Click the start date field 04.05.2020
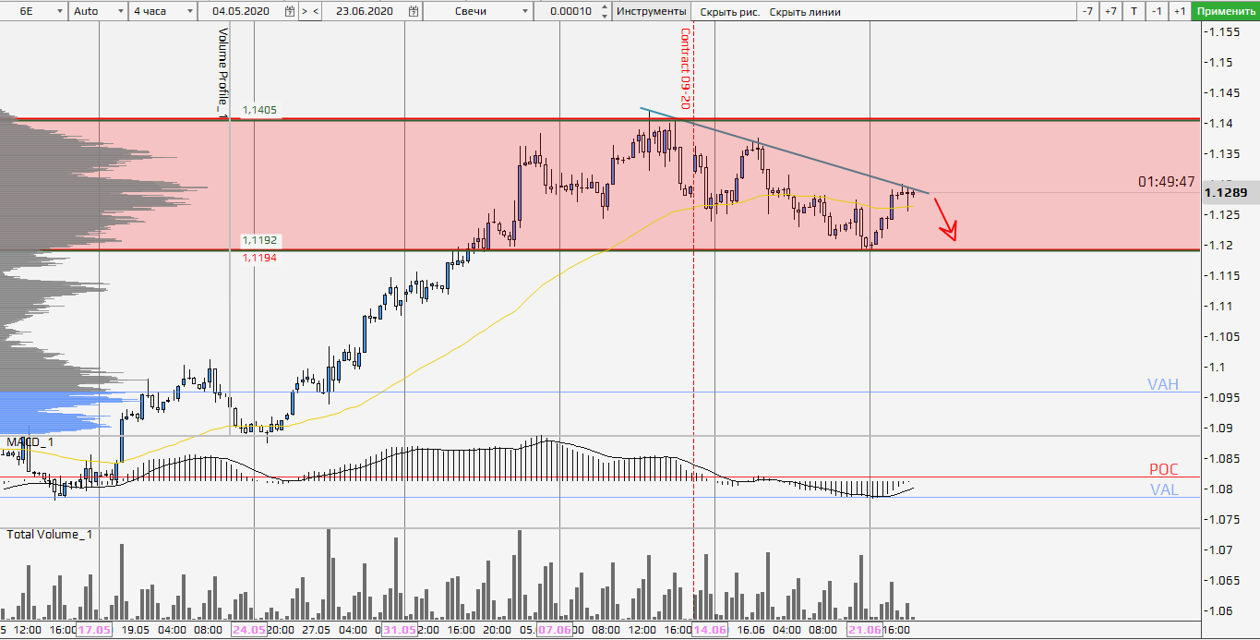The height and width of the screenshot is (640, 1260). click(x=238, y=12)
